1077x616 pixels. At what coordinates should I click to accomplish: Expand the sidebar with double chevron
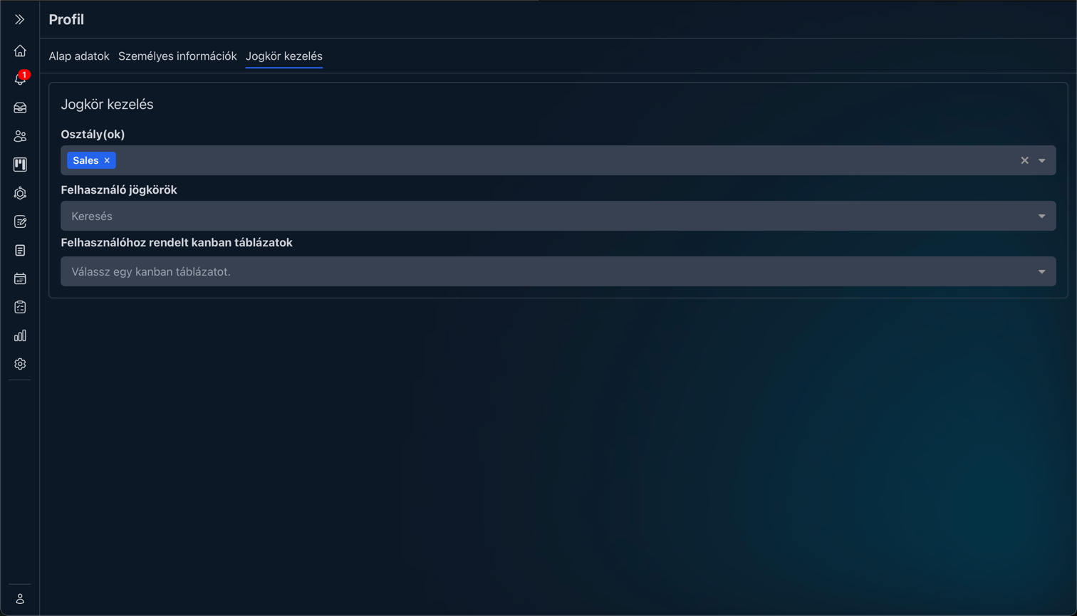(x=20, y=20)
